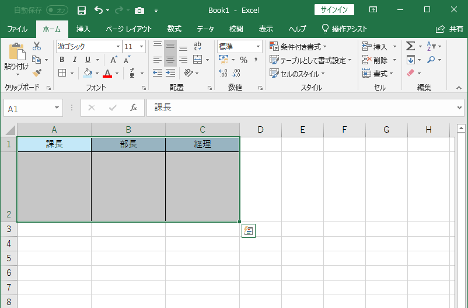The image size is (468, 308).
Task: Open the font size dropdown
Action: pos(141,46)
